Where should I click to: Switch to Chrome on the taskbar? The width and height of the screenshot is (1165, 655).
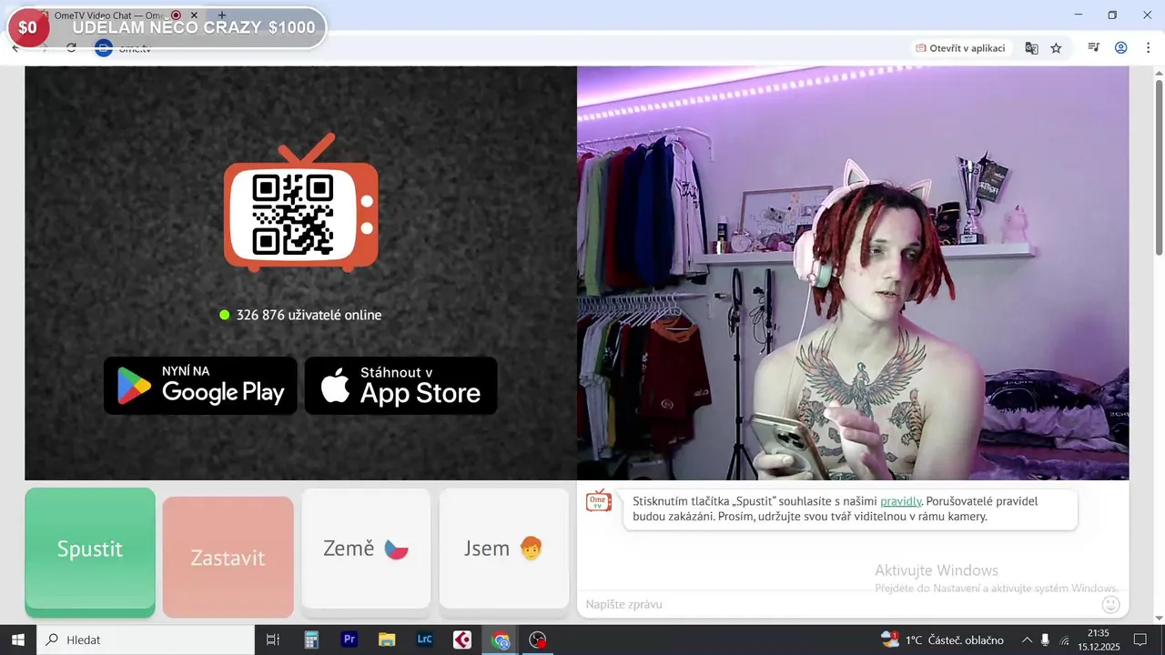[x=501, y=640]
